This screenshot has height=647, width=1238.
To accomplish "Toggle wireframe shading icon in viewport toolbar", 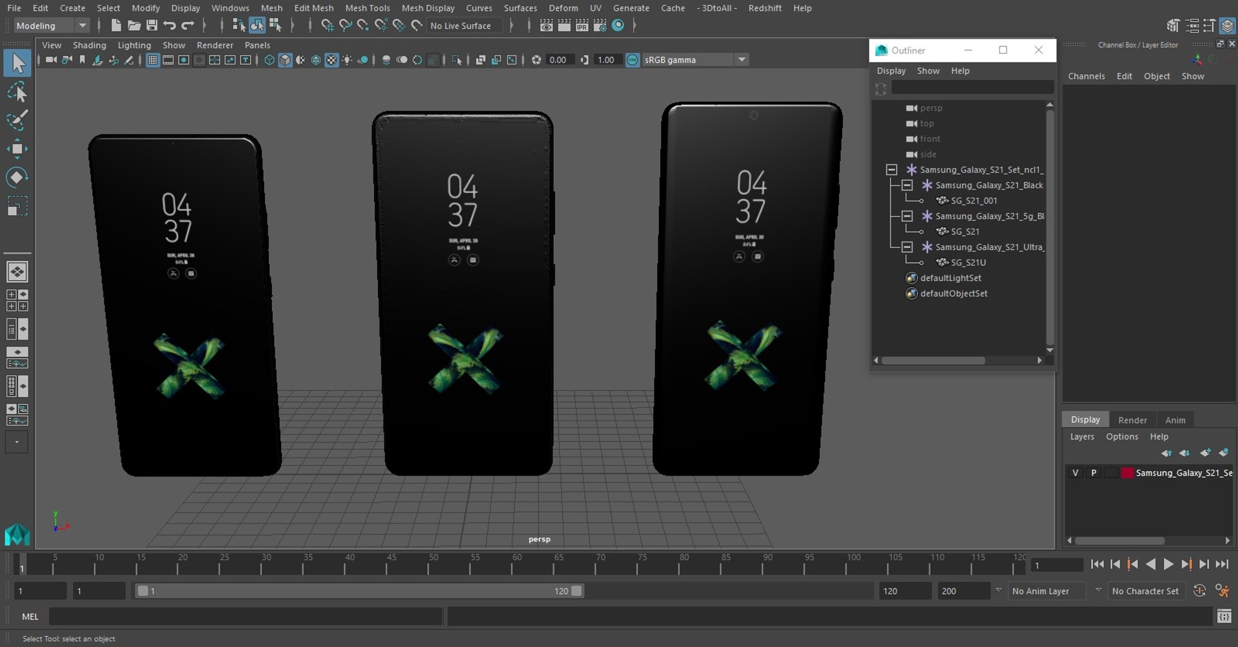I will (x=270, y=60).
